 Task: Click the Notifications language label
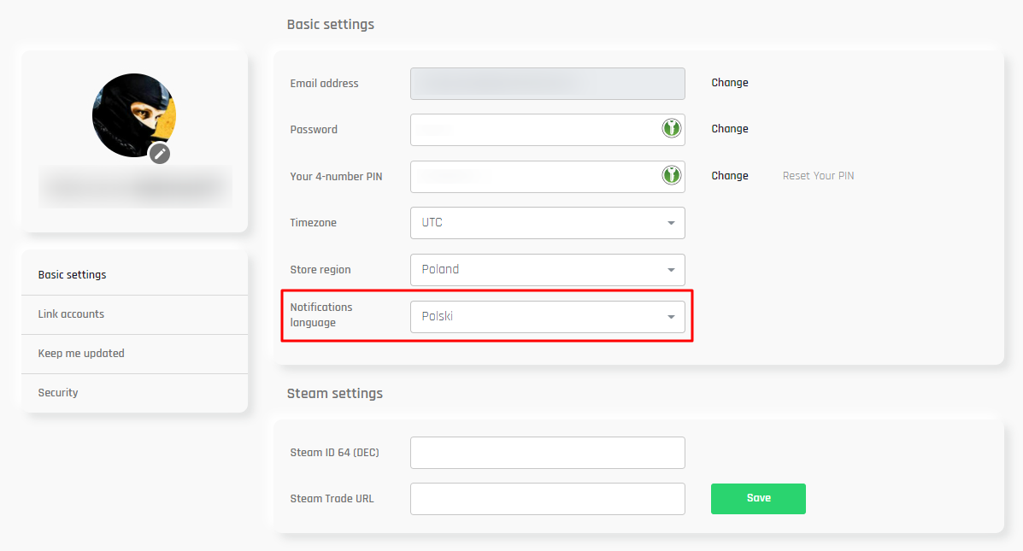point(321,315)
